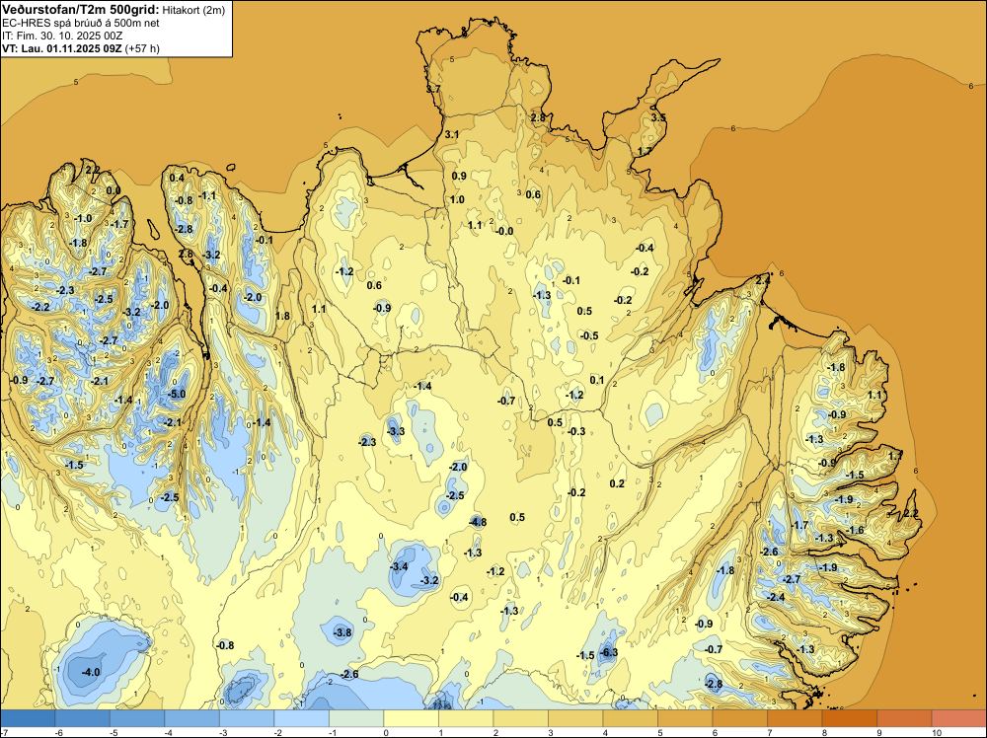Click the 'EC-HRES spá brúuð á 500m net' line
Screen dimensions: 987x738
pyautogui.click(x=81, y=24)
